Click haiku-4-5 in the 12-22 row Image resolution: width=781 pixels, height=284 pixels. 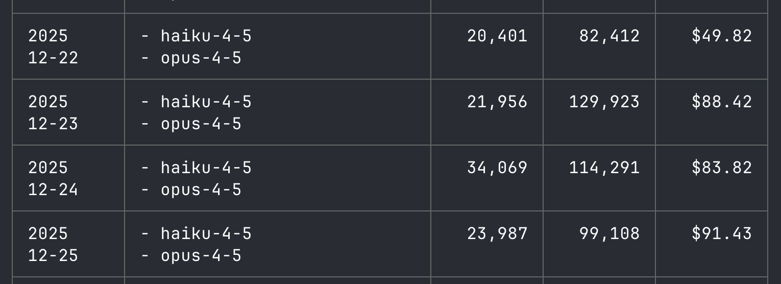click(x=206, y=36)
